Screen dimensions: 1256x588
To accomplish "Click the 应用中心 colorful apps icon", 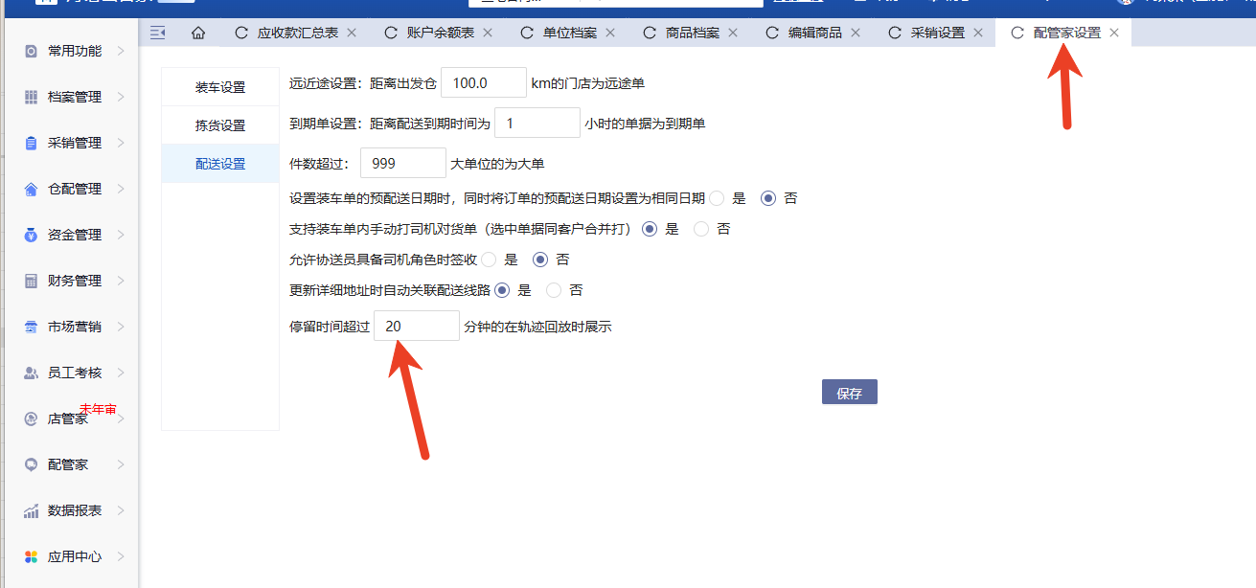I will 31,556.
